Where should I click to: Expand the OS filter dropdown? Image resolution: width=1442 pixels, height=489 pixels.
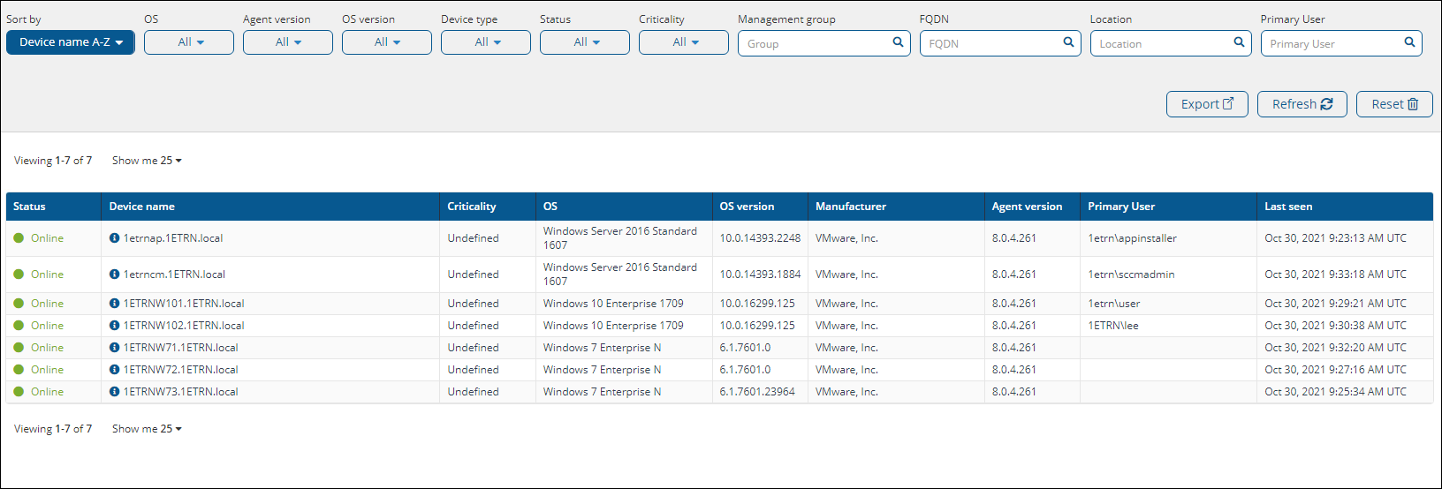point(189,42)
